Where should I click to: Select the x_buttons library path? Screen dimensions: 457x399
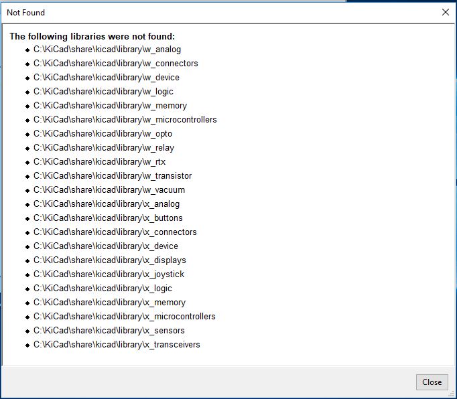click(x=108, y=218)
